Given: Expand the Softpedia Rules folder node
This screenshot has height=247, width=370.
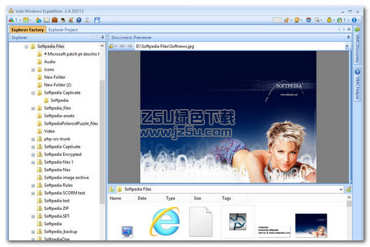Looking at the screenshot, I should 33,186.
